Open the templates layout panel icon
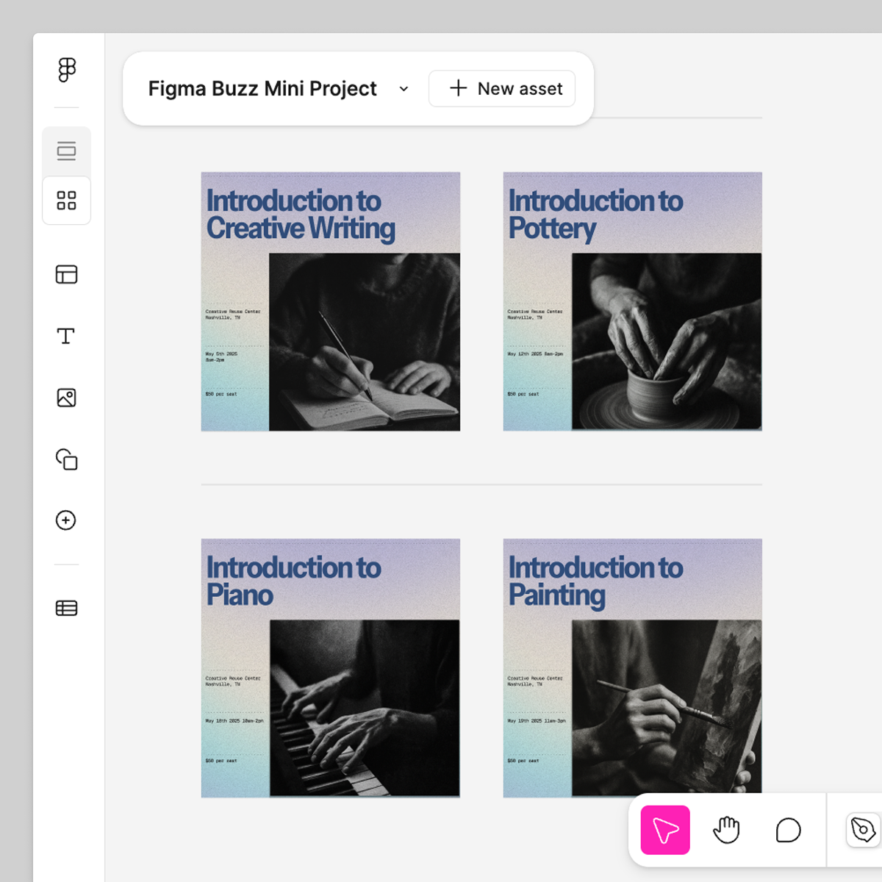The image size is (882, 882). pyautogui.click(x=66, y=274)
